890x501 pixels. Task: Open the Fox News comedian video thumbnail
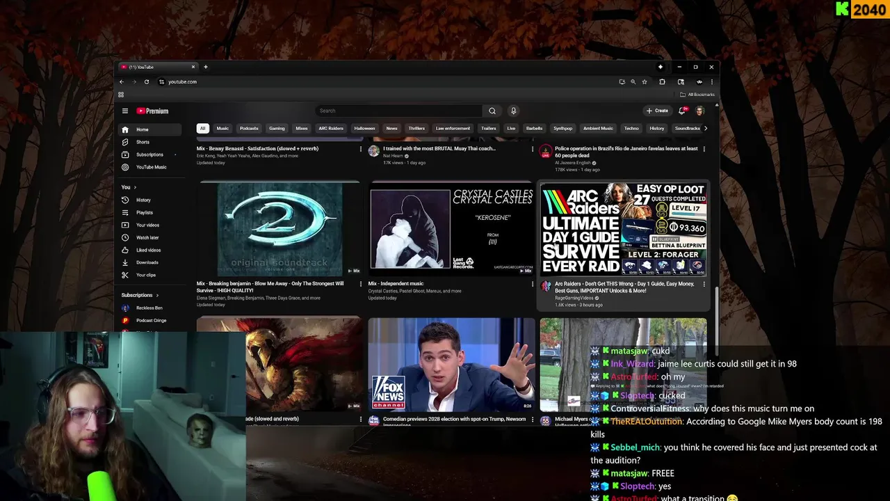[x=451, y=365]
